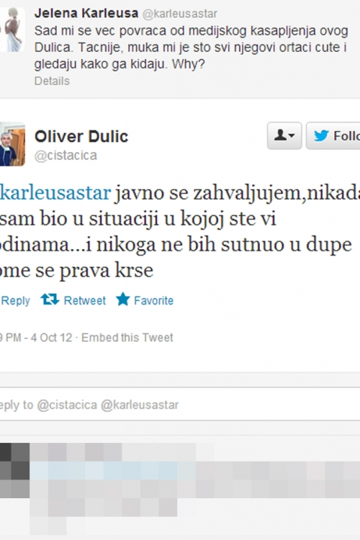Click the Follow button

(x=333, y=135)
